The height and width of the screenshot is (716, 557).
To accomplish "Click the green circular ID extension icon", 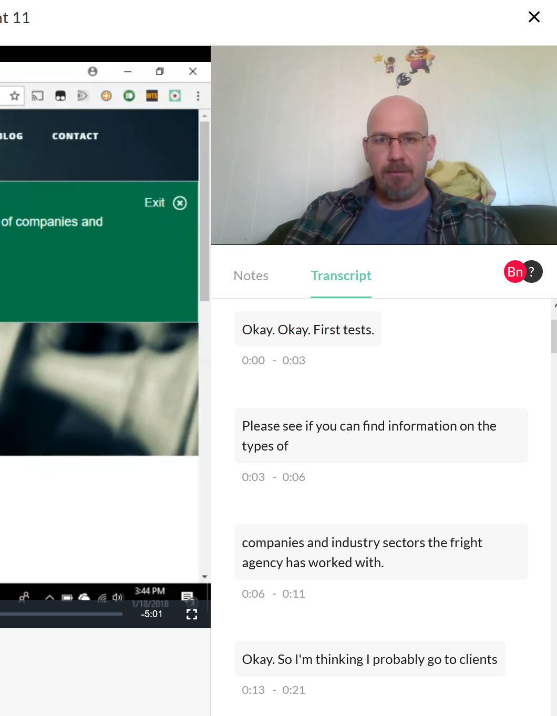I will tap(129, 96).
